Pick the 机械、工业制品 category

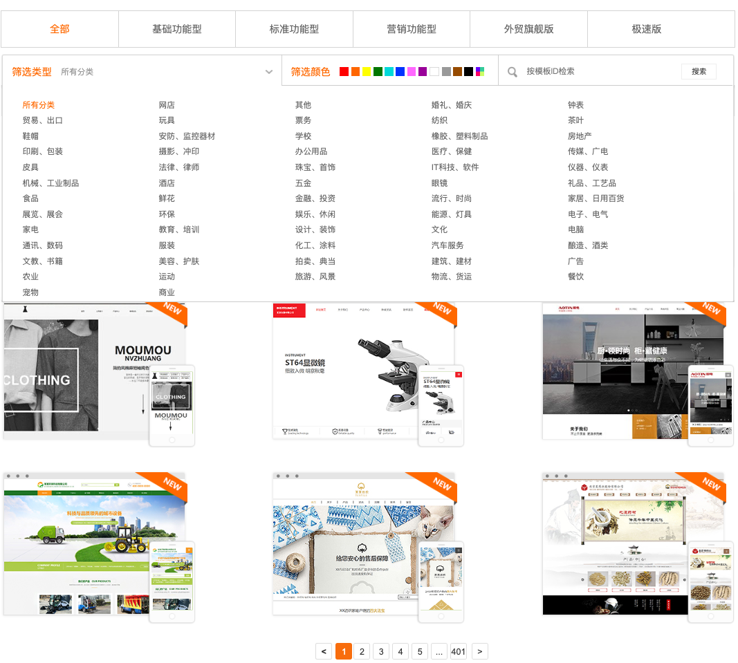point(50,183)
